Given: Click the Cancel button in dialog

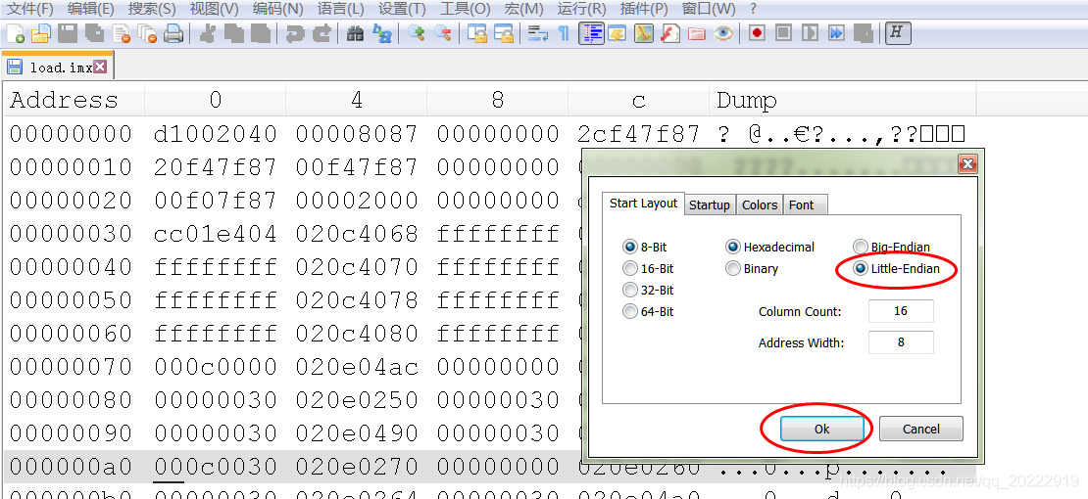Looking at the screenshot, I should click(x=920, y=429).
